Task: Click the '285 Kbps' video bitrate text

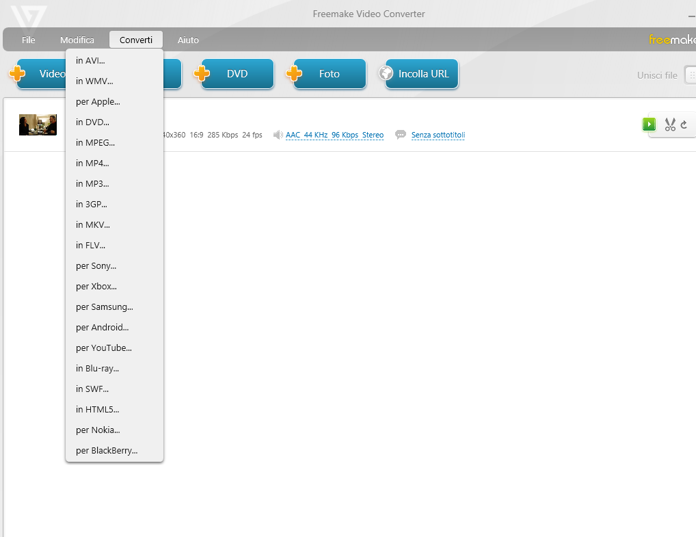Action: (x=223, y=135)
